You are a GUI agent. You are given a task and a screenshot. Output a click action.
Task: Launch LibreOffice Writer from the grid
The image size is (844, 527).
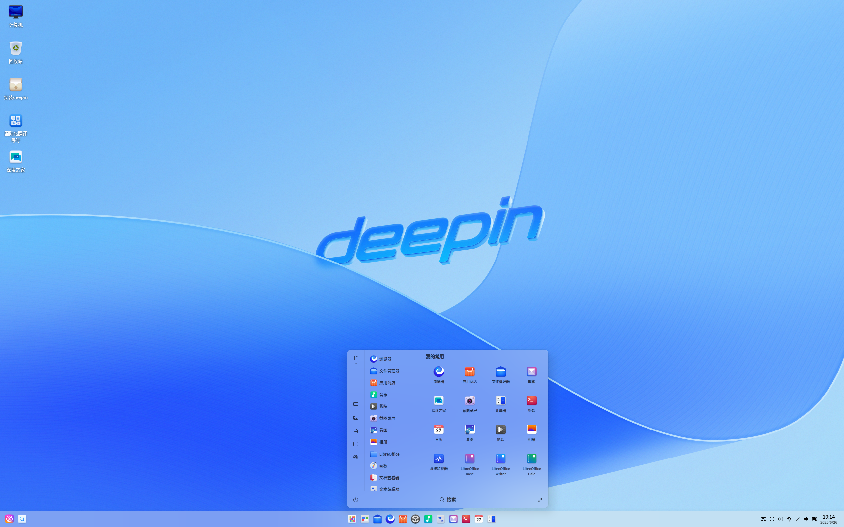[x=500, y=464]
